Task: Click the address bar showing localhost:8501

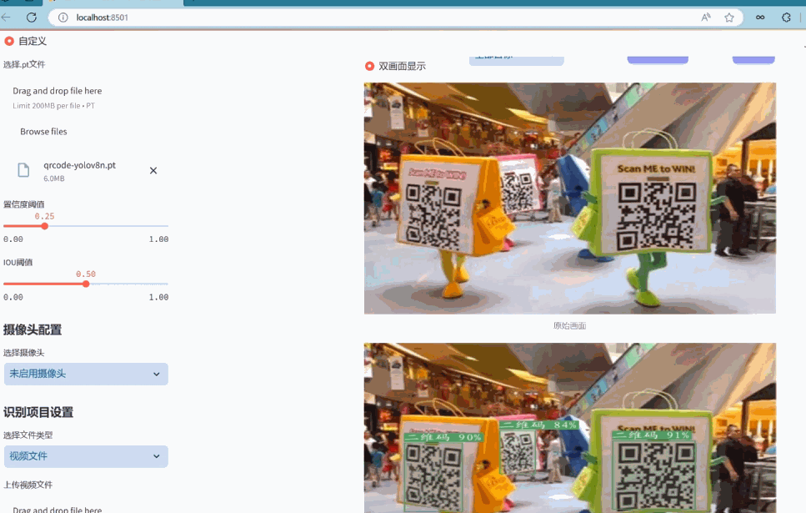Action: [395, 18]
